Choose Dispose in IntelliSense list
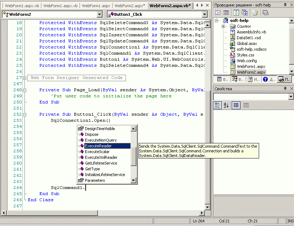Viewport: 294px width, 226px height. pos(104,134)
